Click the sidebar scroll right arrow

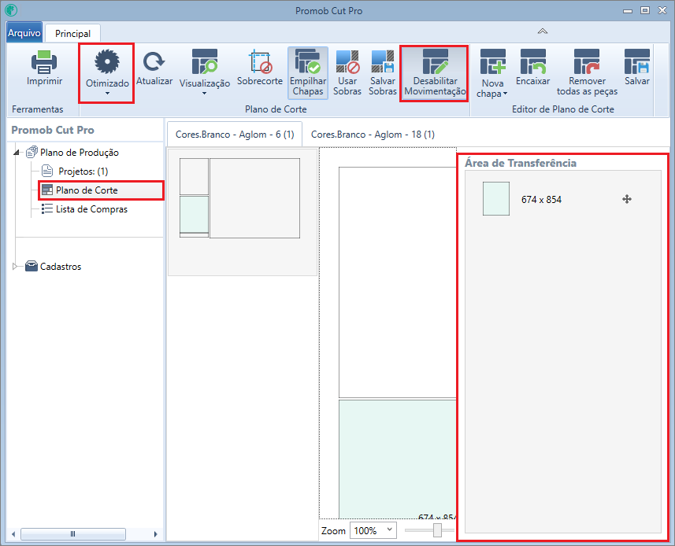coord(155,534)
